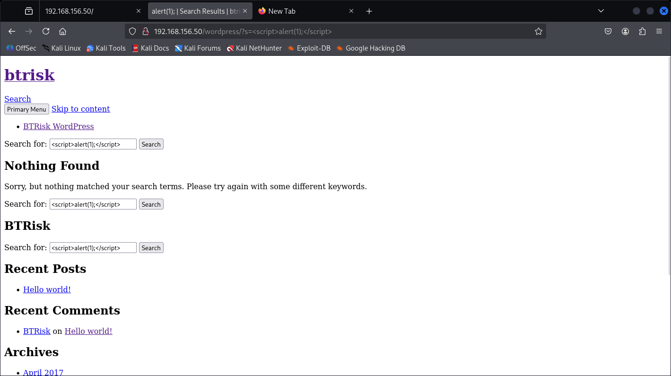The height and width of the screenshot is (376, 671).
Task: Close the Search Results tab
Action: click(x=245, y=11)
